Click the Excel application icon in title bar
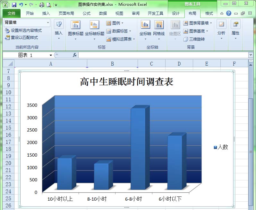The width and height of the screenshot is (256, 210). (x=5, y=5)
